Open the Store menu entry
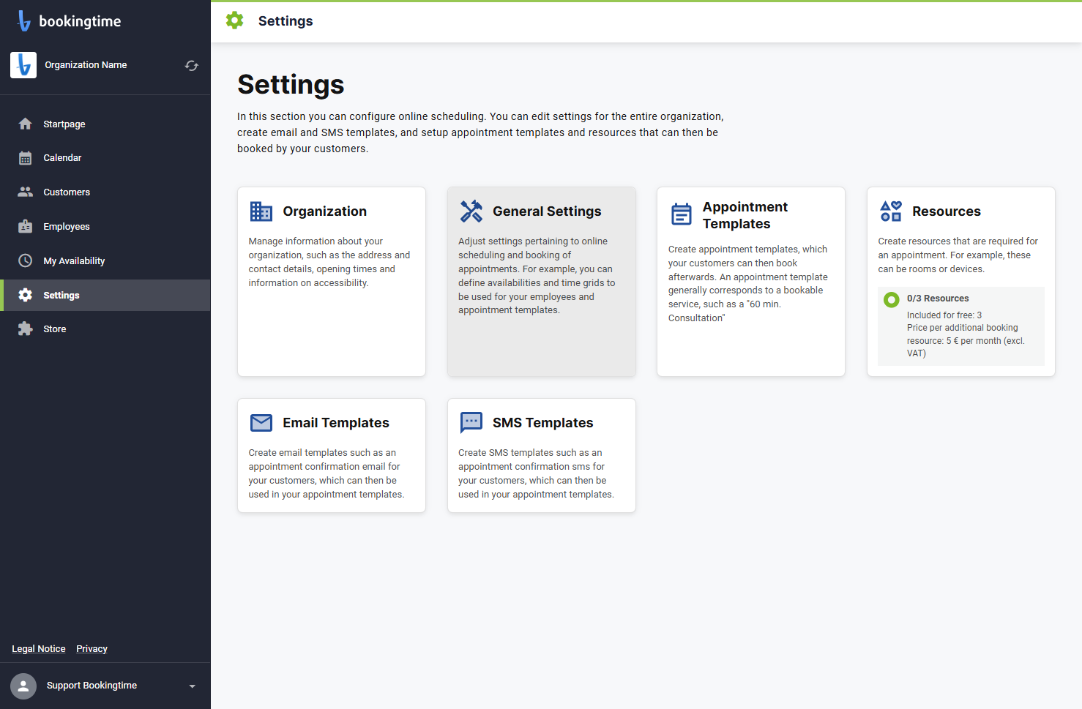This screenshot has height=709, width=1082. click(x=105, y=329)
